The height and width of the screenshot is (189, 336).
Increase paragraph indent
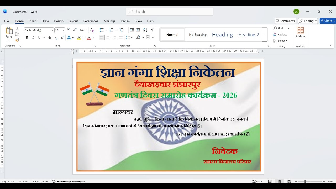tap(138, 30)
